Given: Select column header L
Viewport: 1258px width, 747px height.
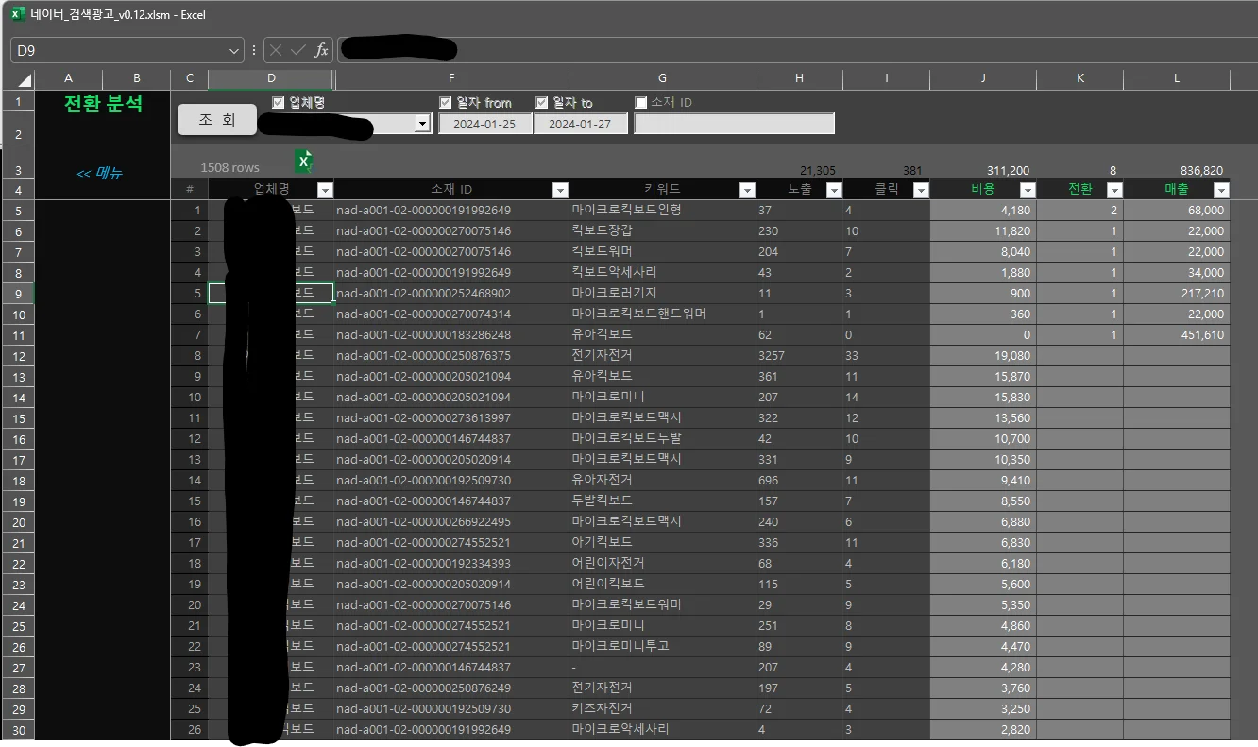Looking at the screenshot, I should (1177, 78).
